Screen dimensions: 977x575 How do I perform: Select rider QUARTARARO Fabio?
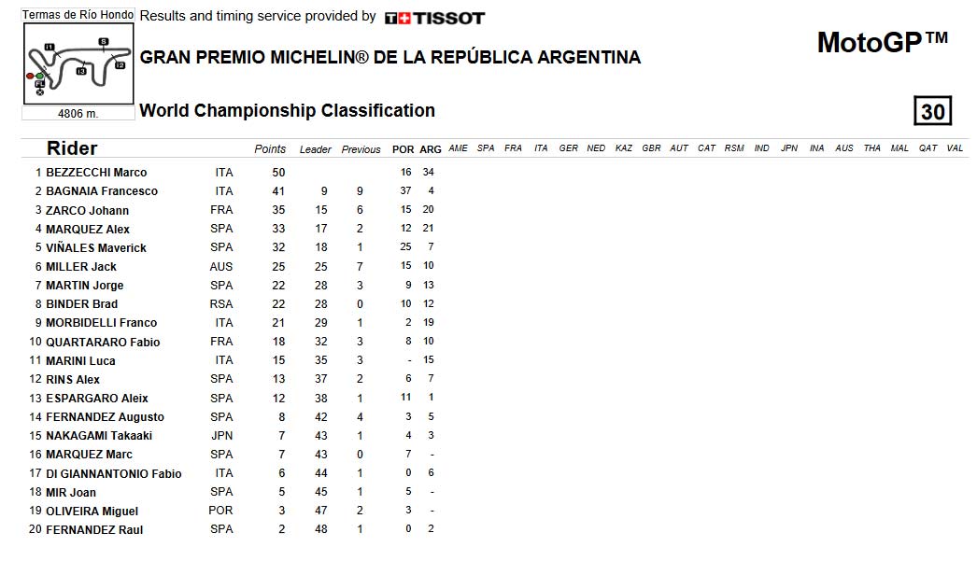click(x=103, y=342)
